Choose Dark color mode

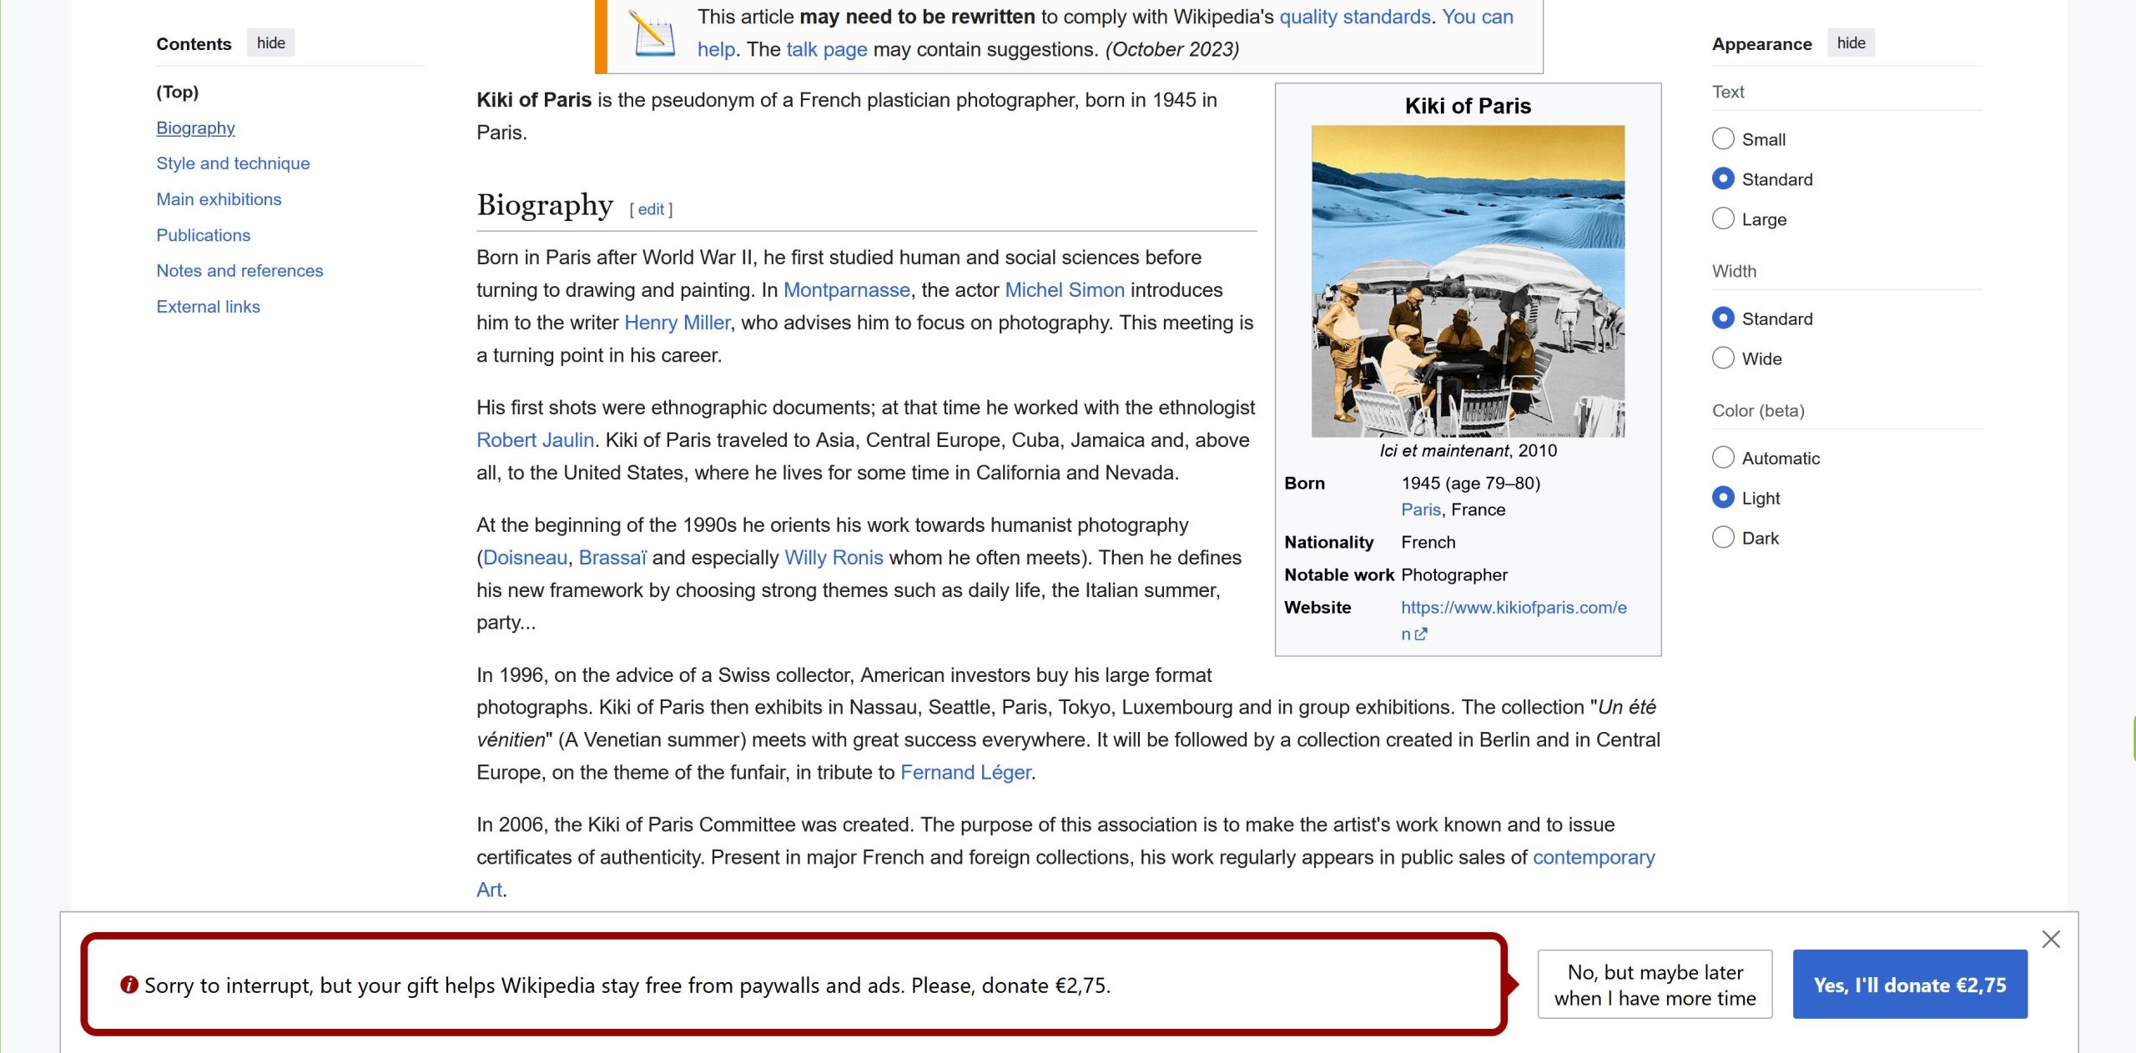pyautogui.click(x=1723, y=537)
